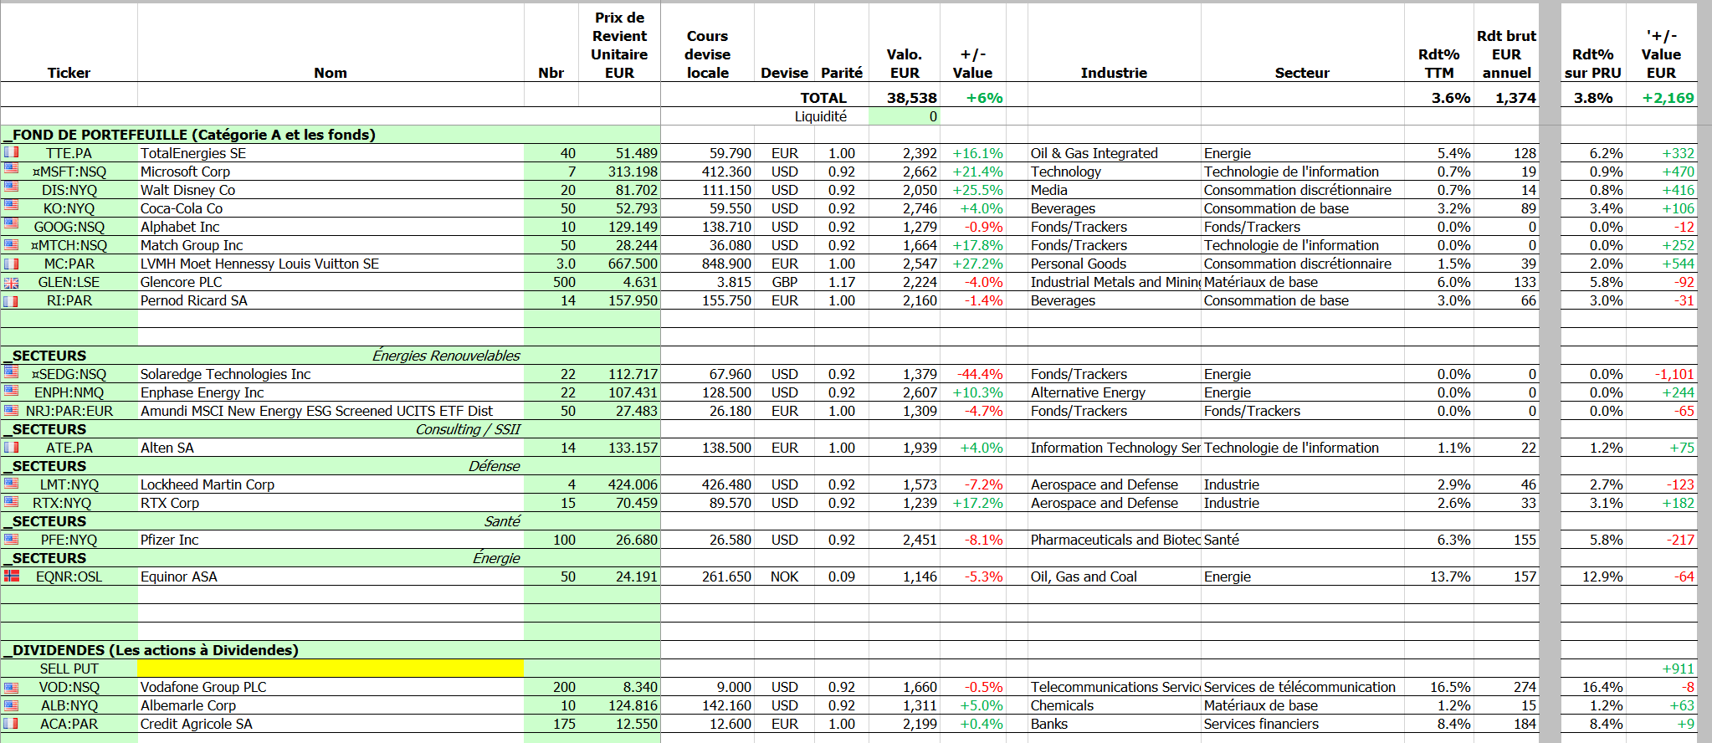The width and height of the screenshot is (1712, 743).
Task: Click the flag beside MC:PAR
Action: (11, 264)
